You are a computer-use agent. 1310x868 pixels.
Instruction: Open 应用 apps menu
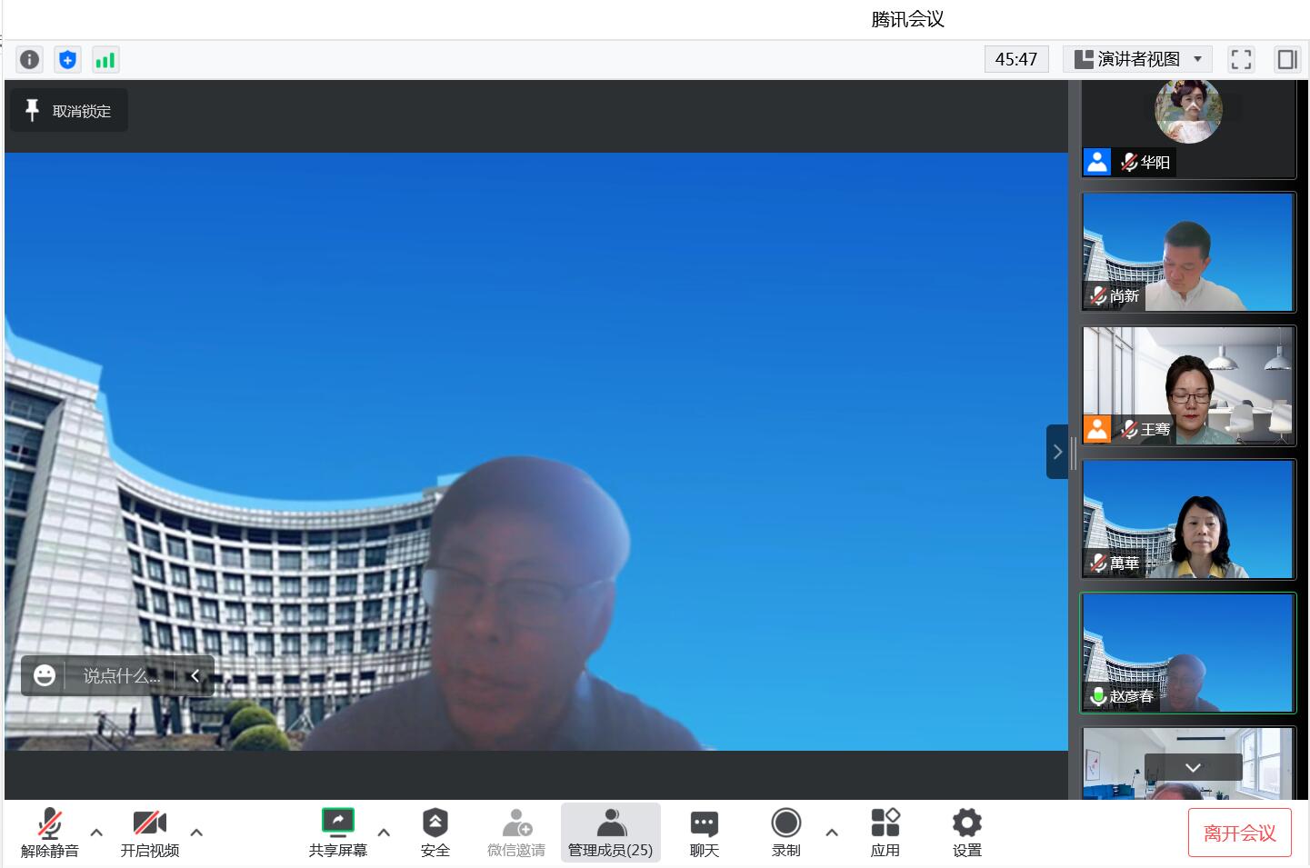point(885,833)
